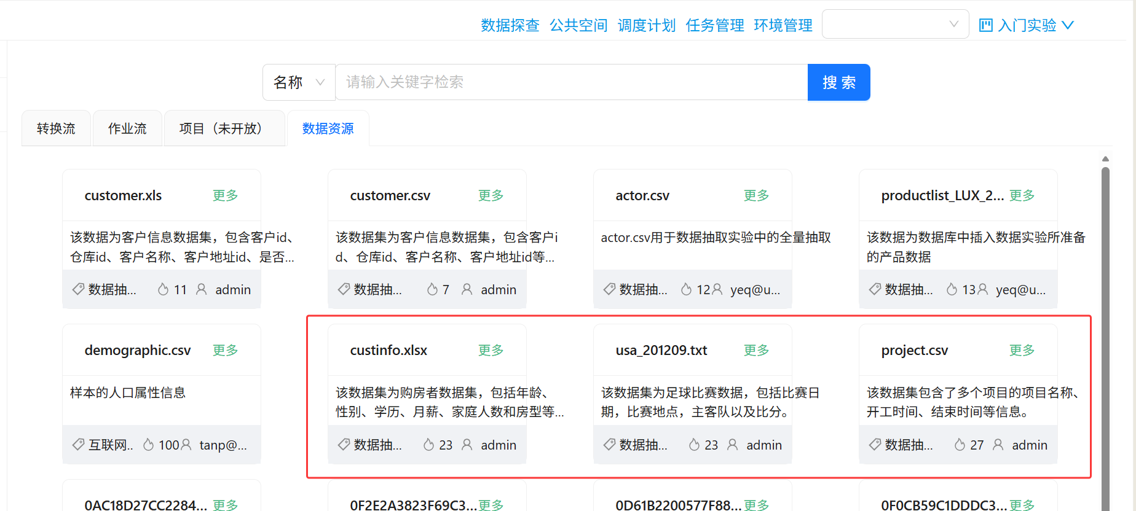Click the flame icon on custinfo.xlsx card
This screenshot has height=511, width=1136.
click(x=428, y=445)
